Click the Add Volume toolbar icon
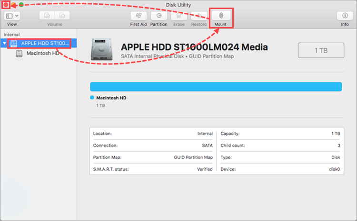This screenshot has height=221, width=357. click(47, 16)
